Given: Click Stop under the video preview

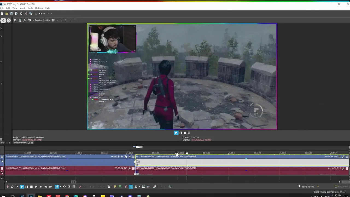Looking at the screenshot, I should coord(185,133).
